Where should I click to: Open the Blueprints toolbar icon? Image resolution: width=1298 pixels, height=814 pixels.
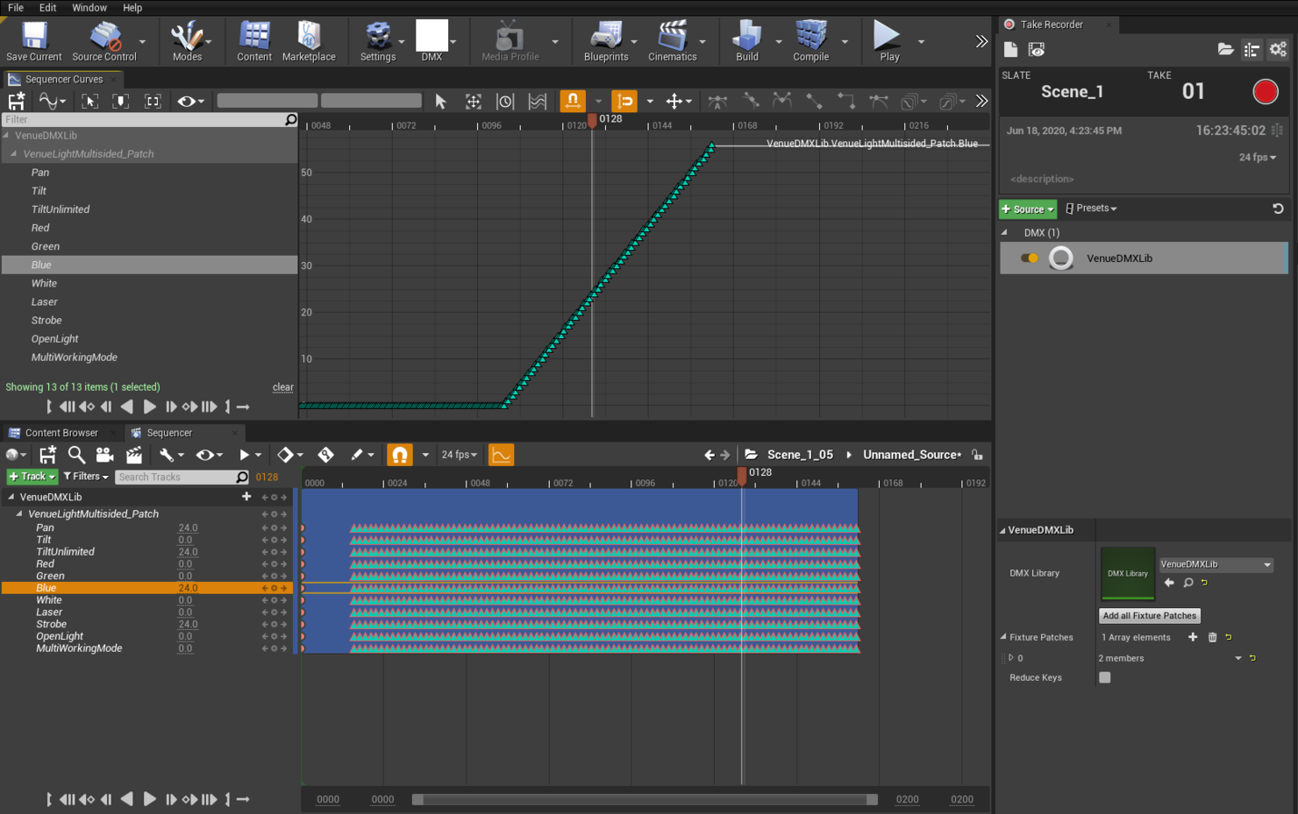coord(605,41)
